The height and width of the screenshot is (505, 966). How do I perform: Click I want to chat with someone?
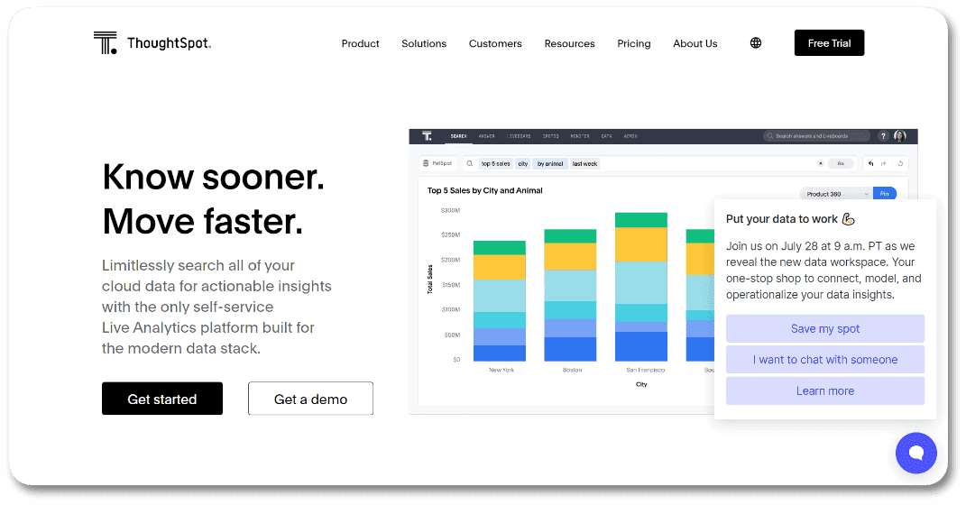[825, 360]
